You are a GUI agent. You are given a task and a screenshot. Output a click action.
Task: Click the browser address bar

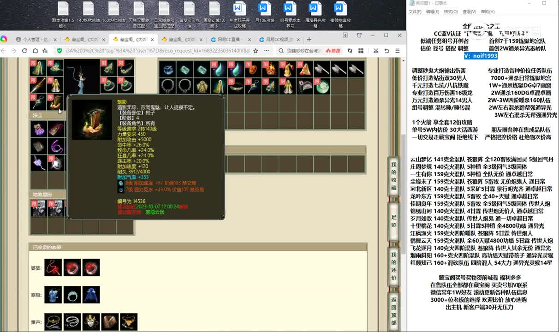click(x=157, y=51)
